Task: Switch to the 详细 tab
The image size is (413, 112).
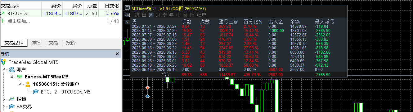Action: [36, 43]
